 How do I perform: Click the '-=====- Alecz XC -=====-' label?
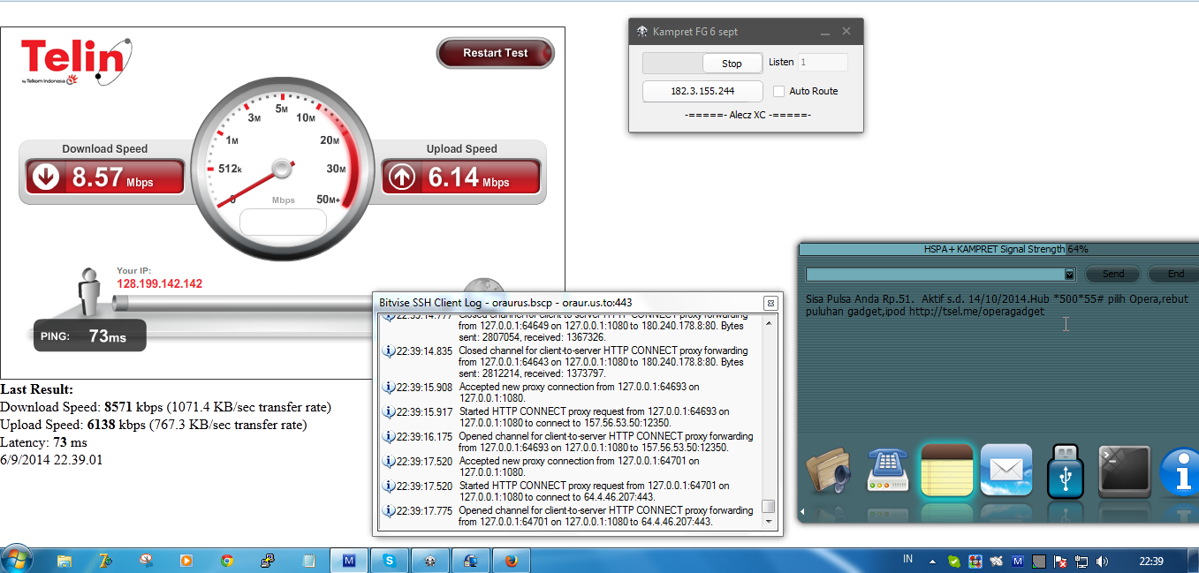[747, 115]
